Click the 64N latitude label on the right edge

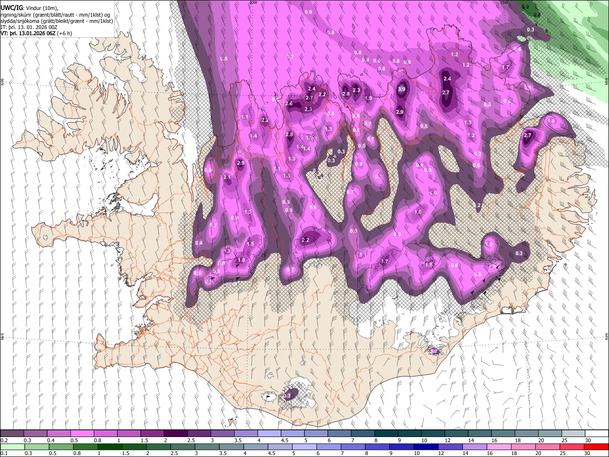click(607, 336)
